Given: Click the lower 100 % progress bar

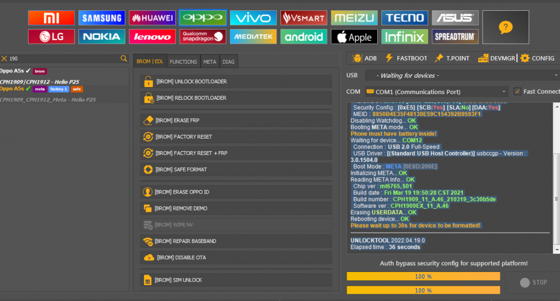Looking at the screenshot, I should 423,290.
